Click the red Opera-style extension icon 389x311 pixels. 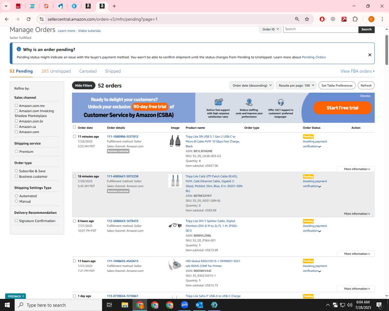click(x=322, y=19)
